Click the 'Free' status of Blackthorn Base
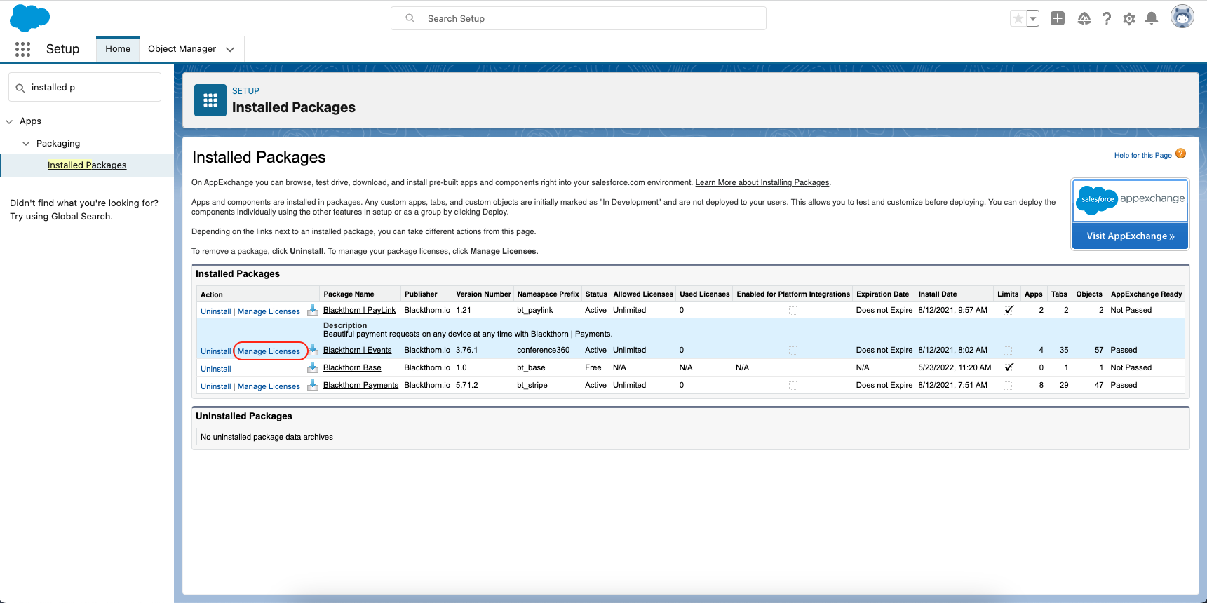The width and height of the screenshot is (1207, 603). coord(593,367)
